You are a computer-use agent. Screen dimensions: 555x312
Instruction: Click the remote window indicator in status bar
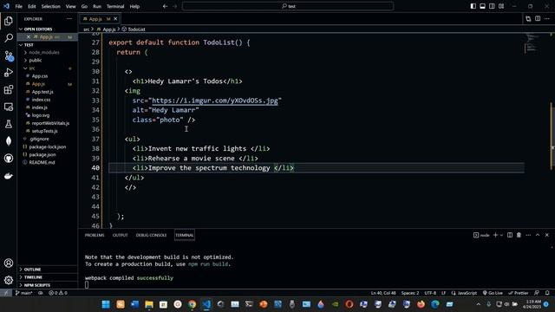[6, 293]
